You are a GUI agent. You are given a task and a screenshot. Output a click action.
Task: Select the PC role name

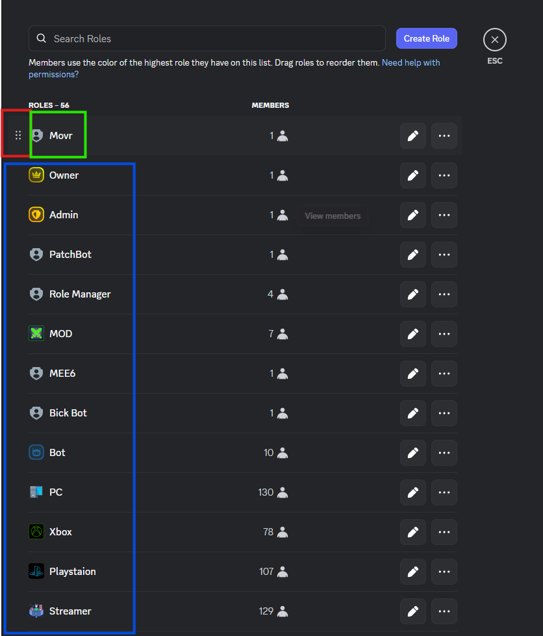click(x=56, y=492)
